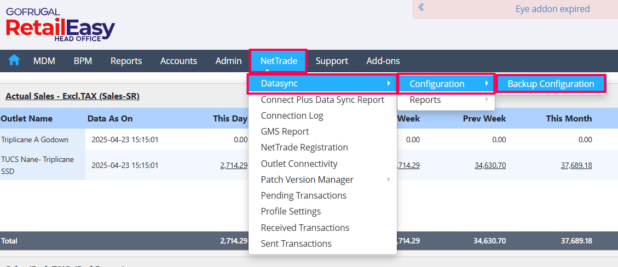Select Backup Configuration menu entry
This screenshot has height=267, width=618.
click(551, 84)
